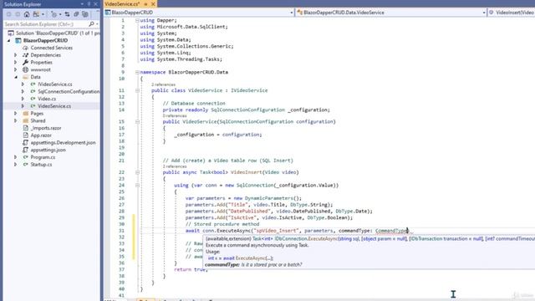This screenshot has width=535, height=301.
Task: Expand the Program.cs node
Action: point(15,157)
